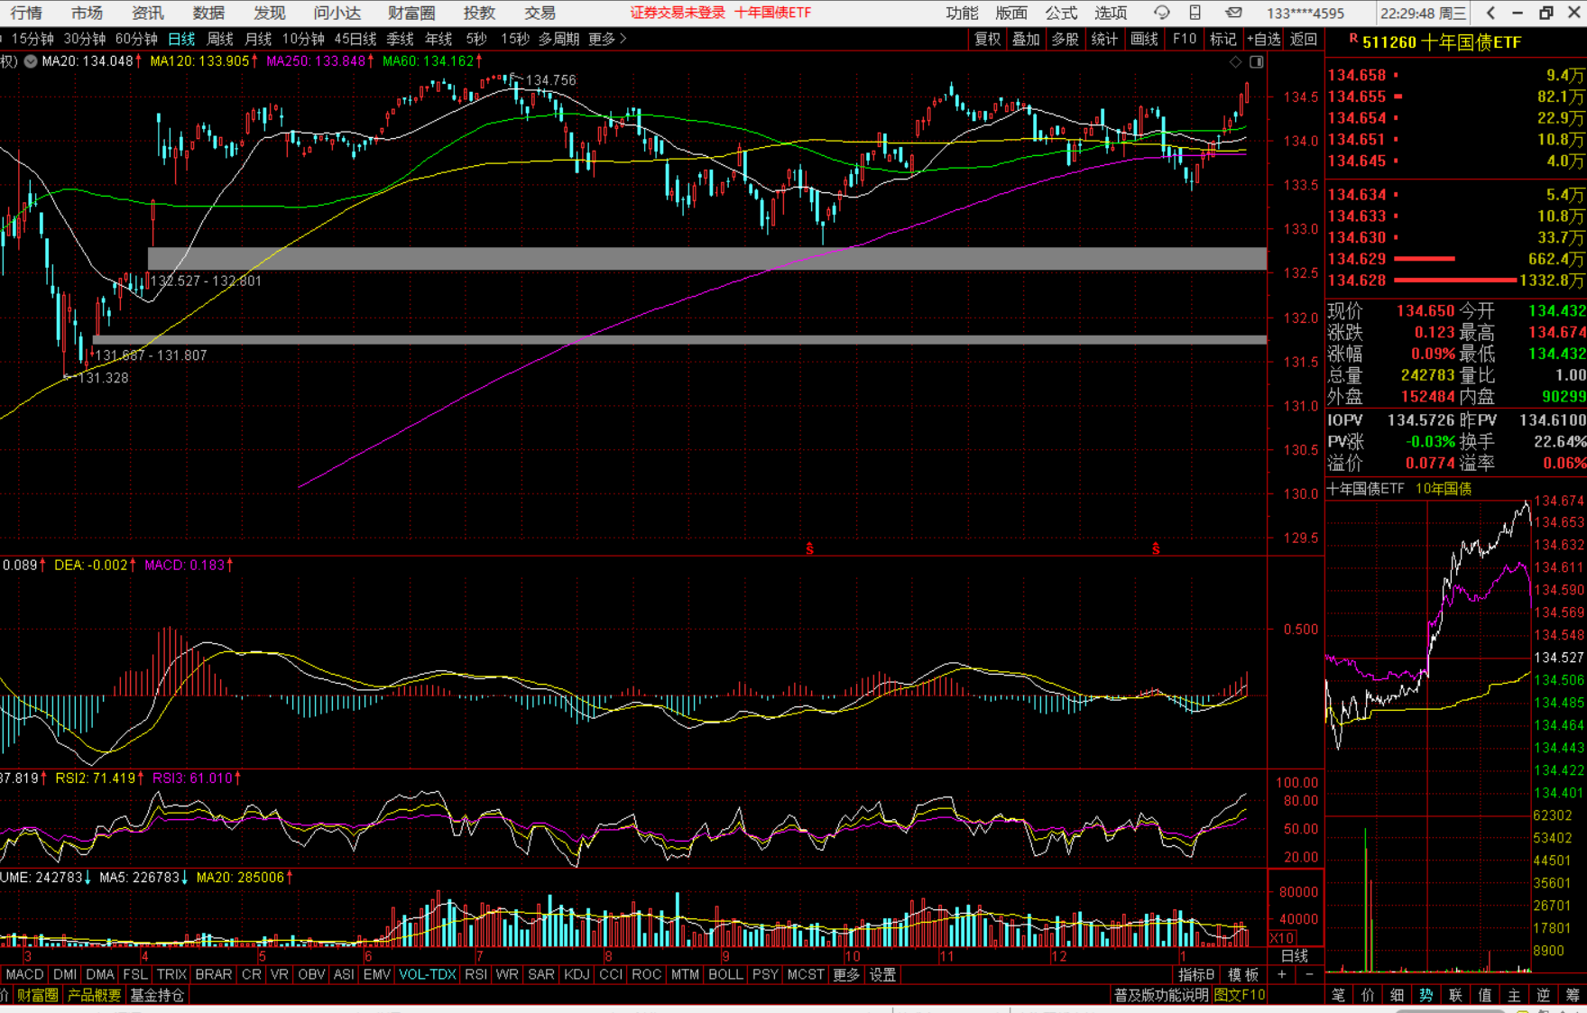Open the 公式 menu
The height and width of the screenshot is (1013, 1587).
[1061, 13]
